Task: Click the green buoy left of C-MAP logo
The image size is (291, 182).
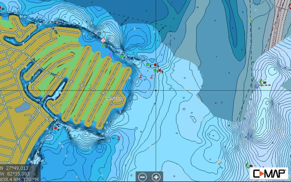Action: pyautogui.click(x=248, y=165)
